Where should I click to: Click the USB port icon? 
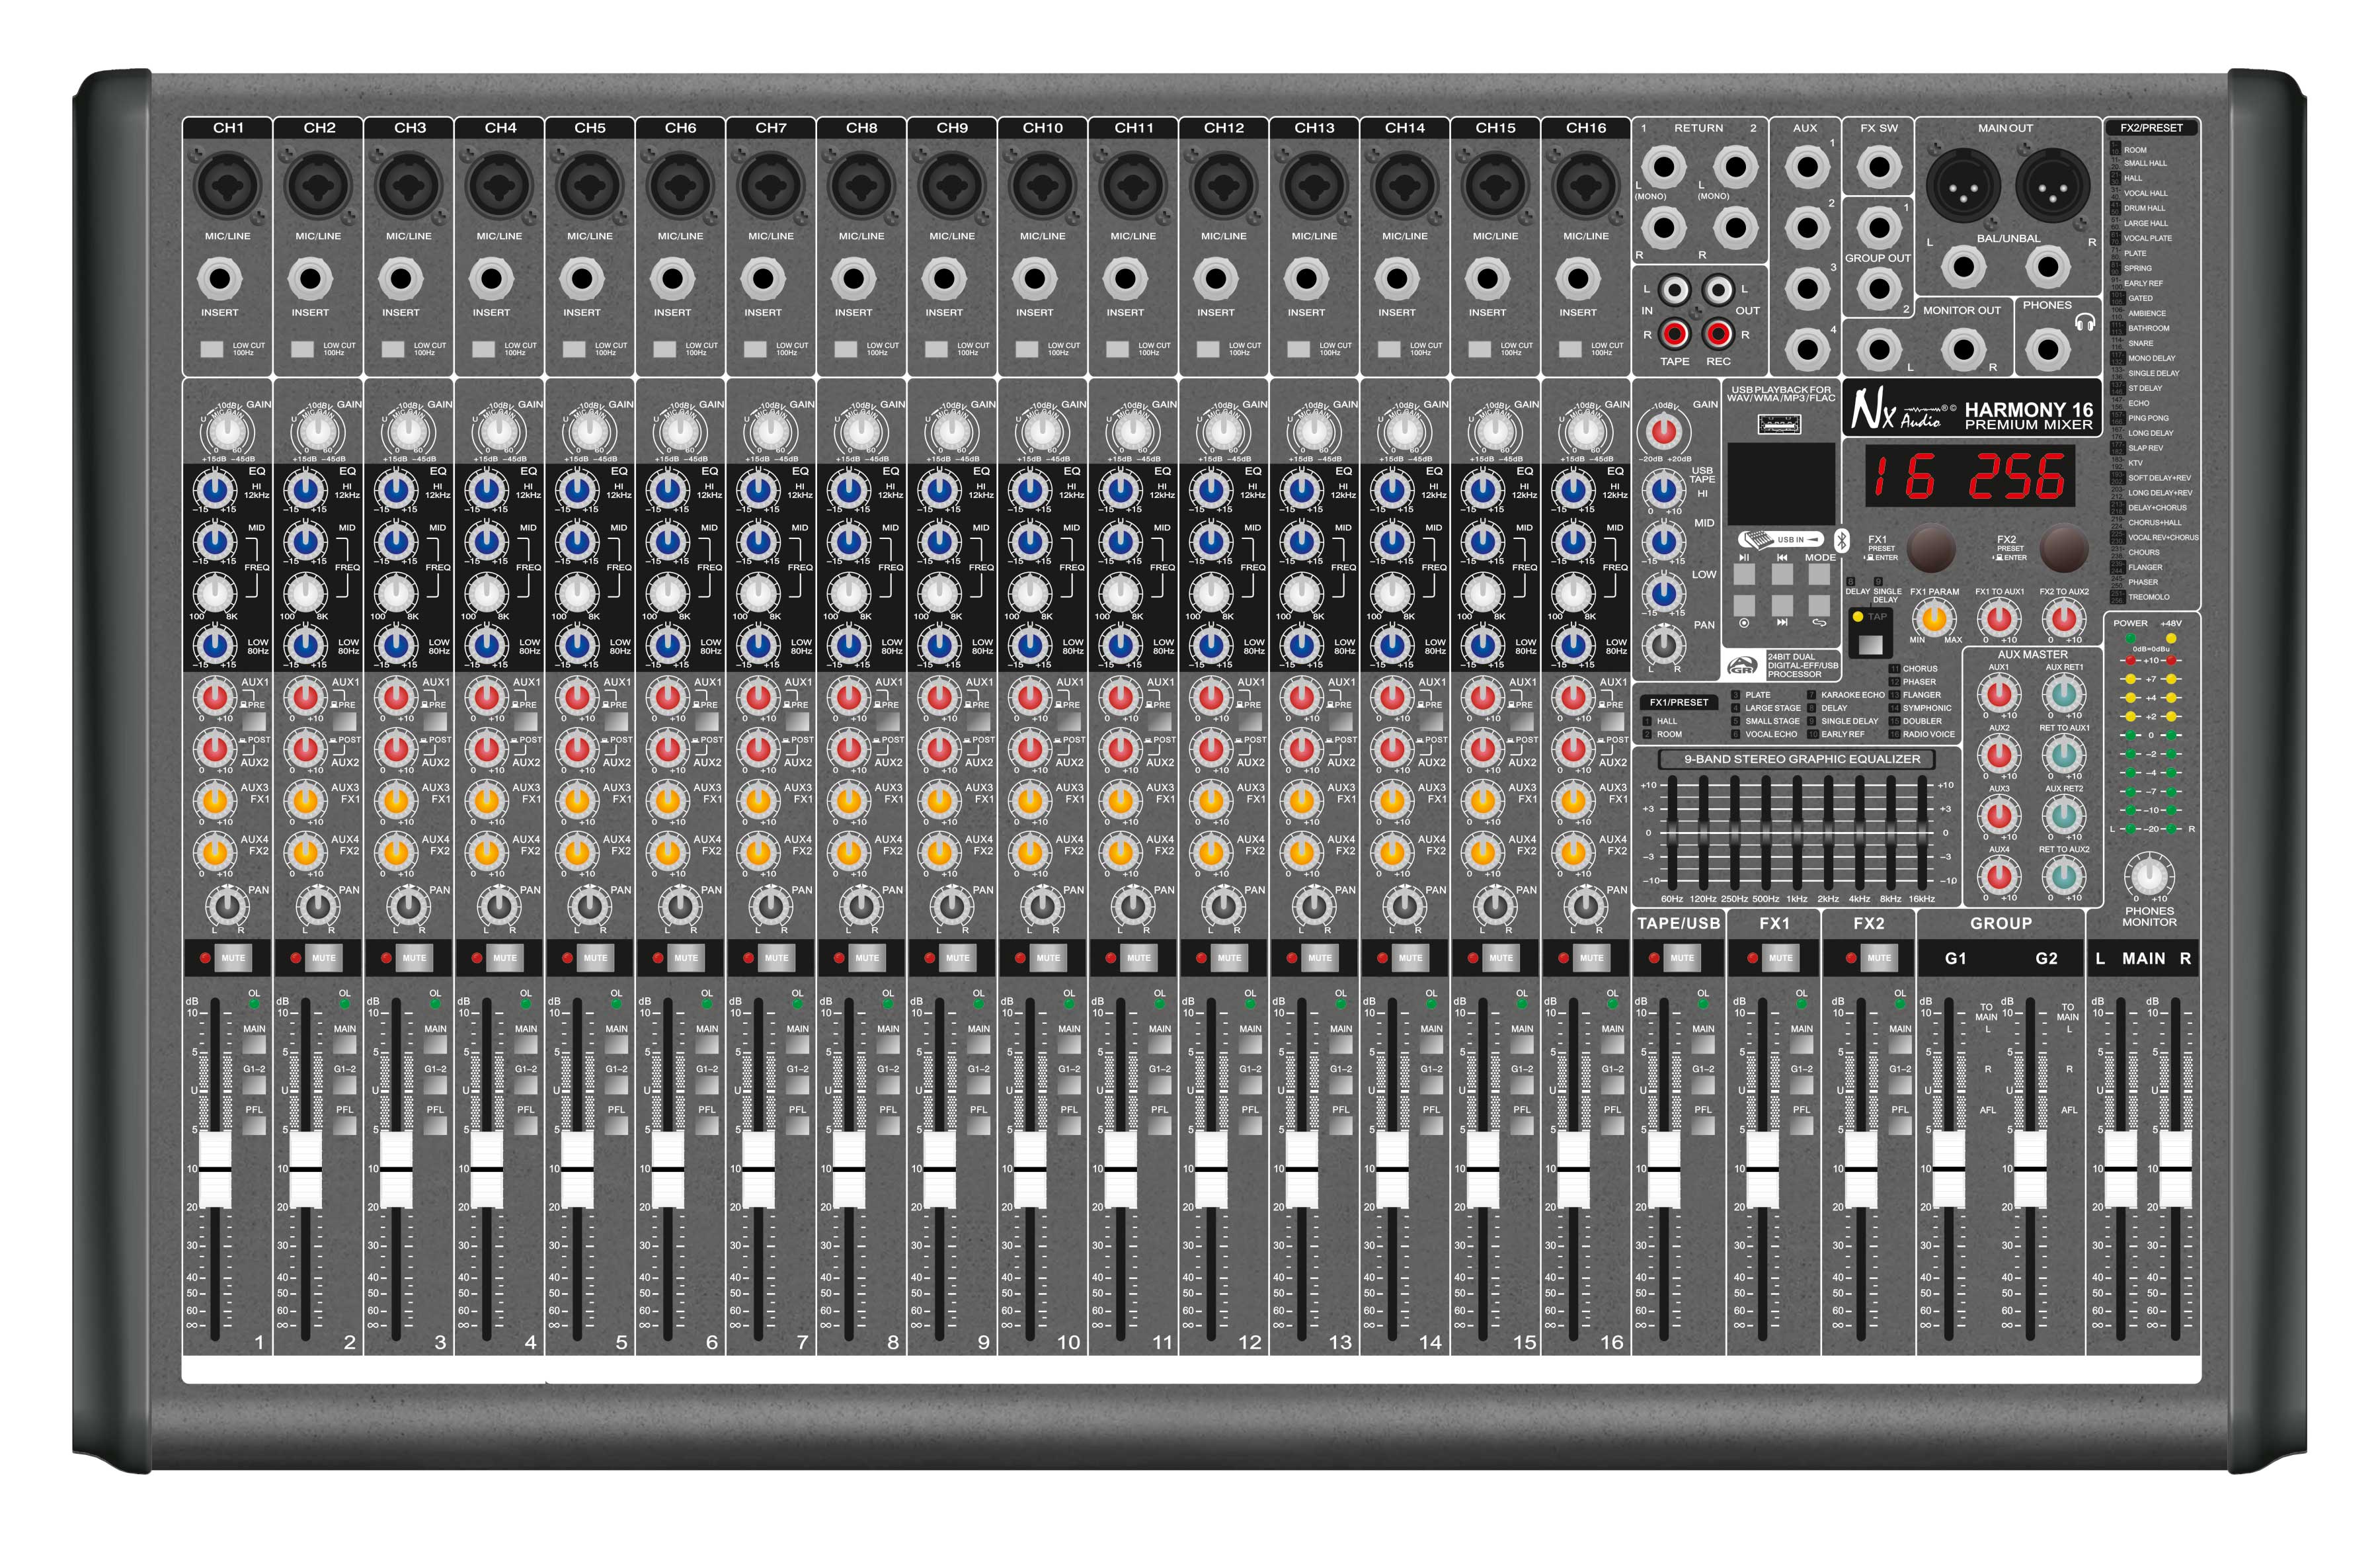click(1779, 425)
